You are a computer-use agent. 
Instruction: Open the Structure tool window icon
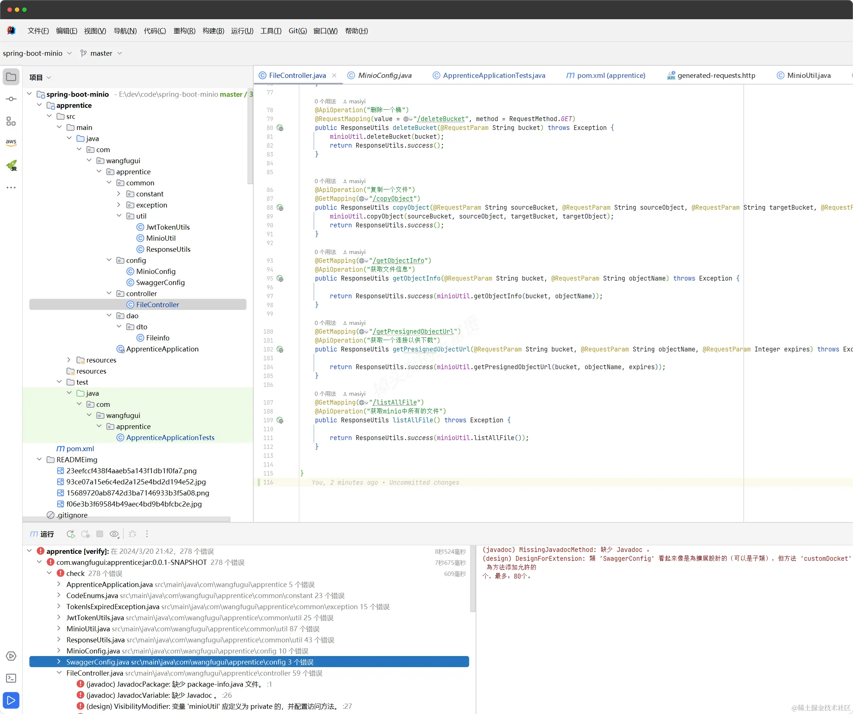click(11, 121)
